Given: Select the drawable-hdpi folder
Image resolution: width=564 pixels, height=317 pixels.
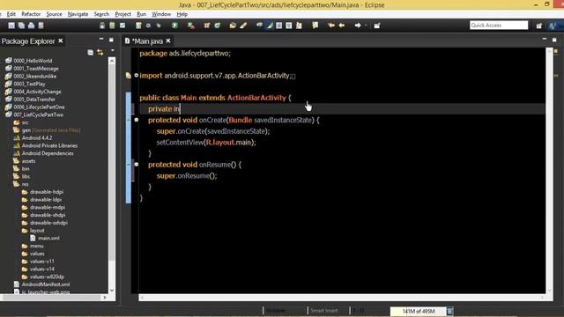Looking at the screenshot, I should [47, 192].
